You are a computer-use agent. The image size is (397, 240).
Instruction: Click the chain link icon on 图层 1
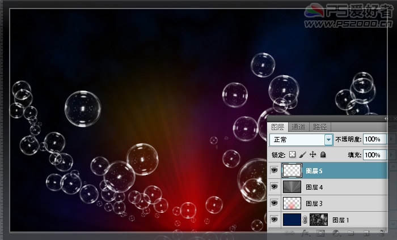click(x=305, y=220)
